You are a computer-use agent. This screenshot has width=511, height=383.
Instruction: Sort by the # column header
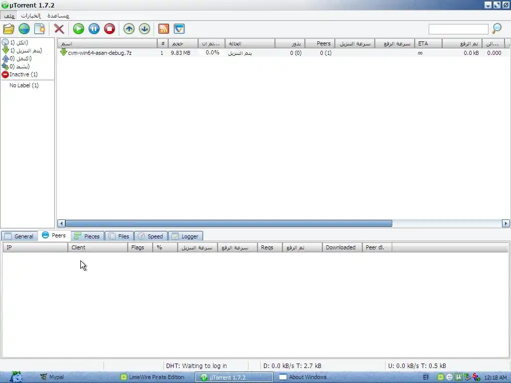coord(163,44)
